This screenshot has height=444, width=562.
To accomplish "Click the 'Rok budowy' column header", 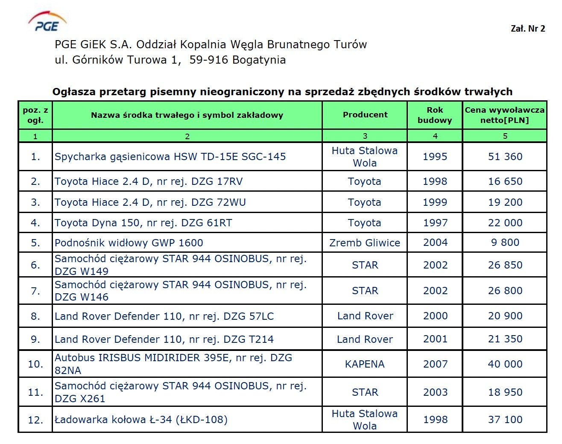I will [x=435, y=115].
